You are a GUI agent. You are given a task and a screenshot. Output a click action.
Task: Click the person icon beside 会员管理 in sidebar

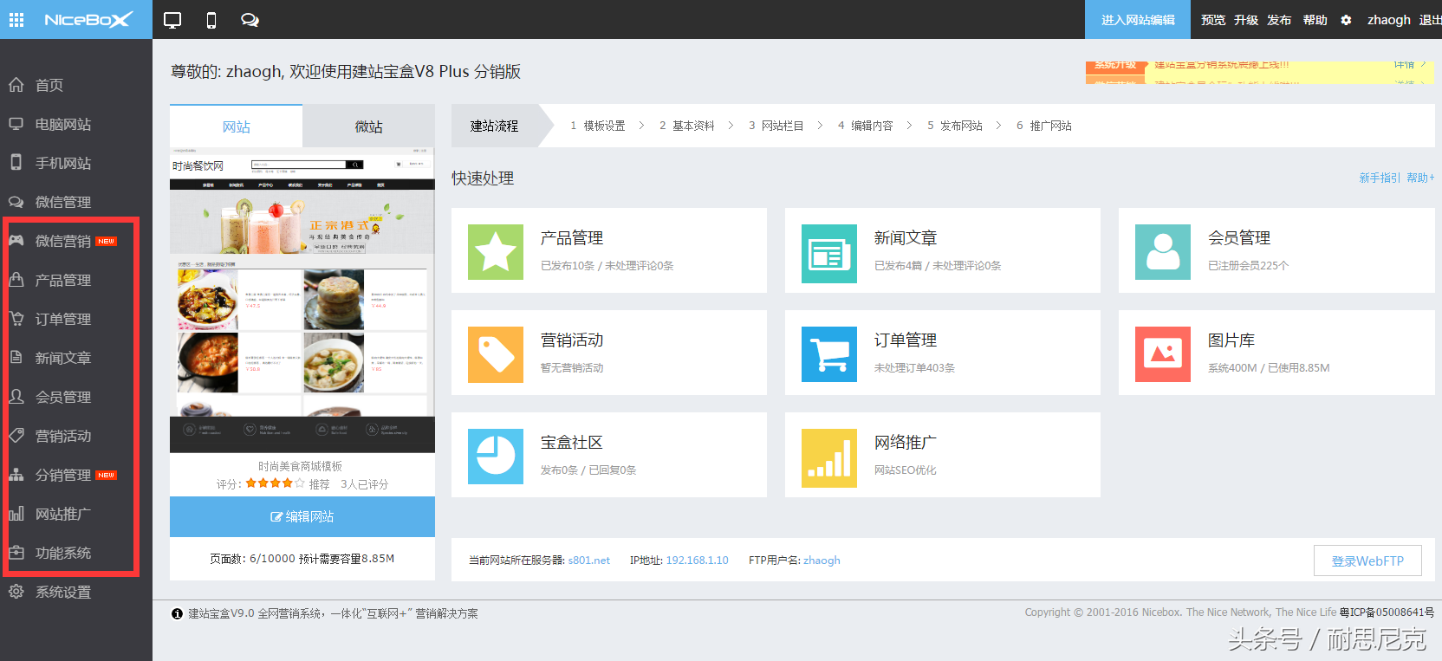(16, 396)
